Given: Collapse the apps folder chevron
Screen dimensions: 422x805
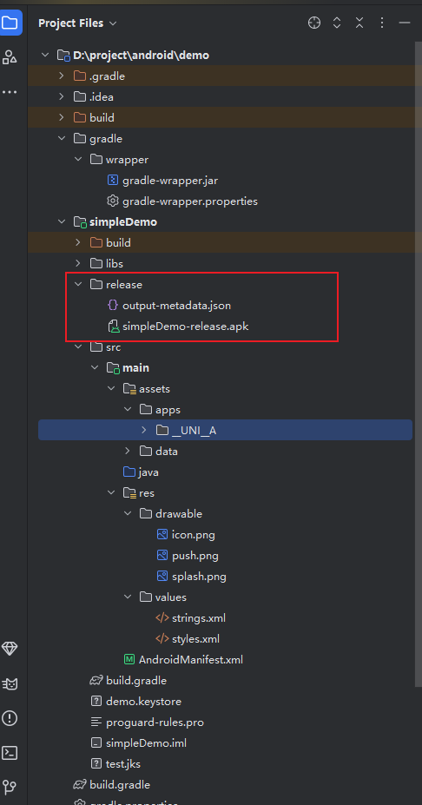Looking at the screenshot, I should click(128, 410).
